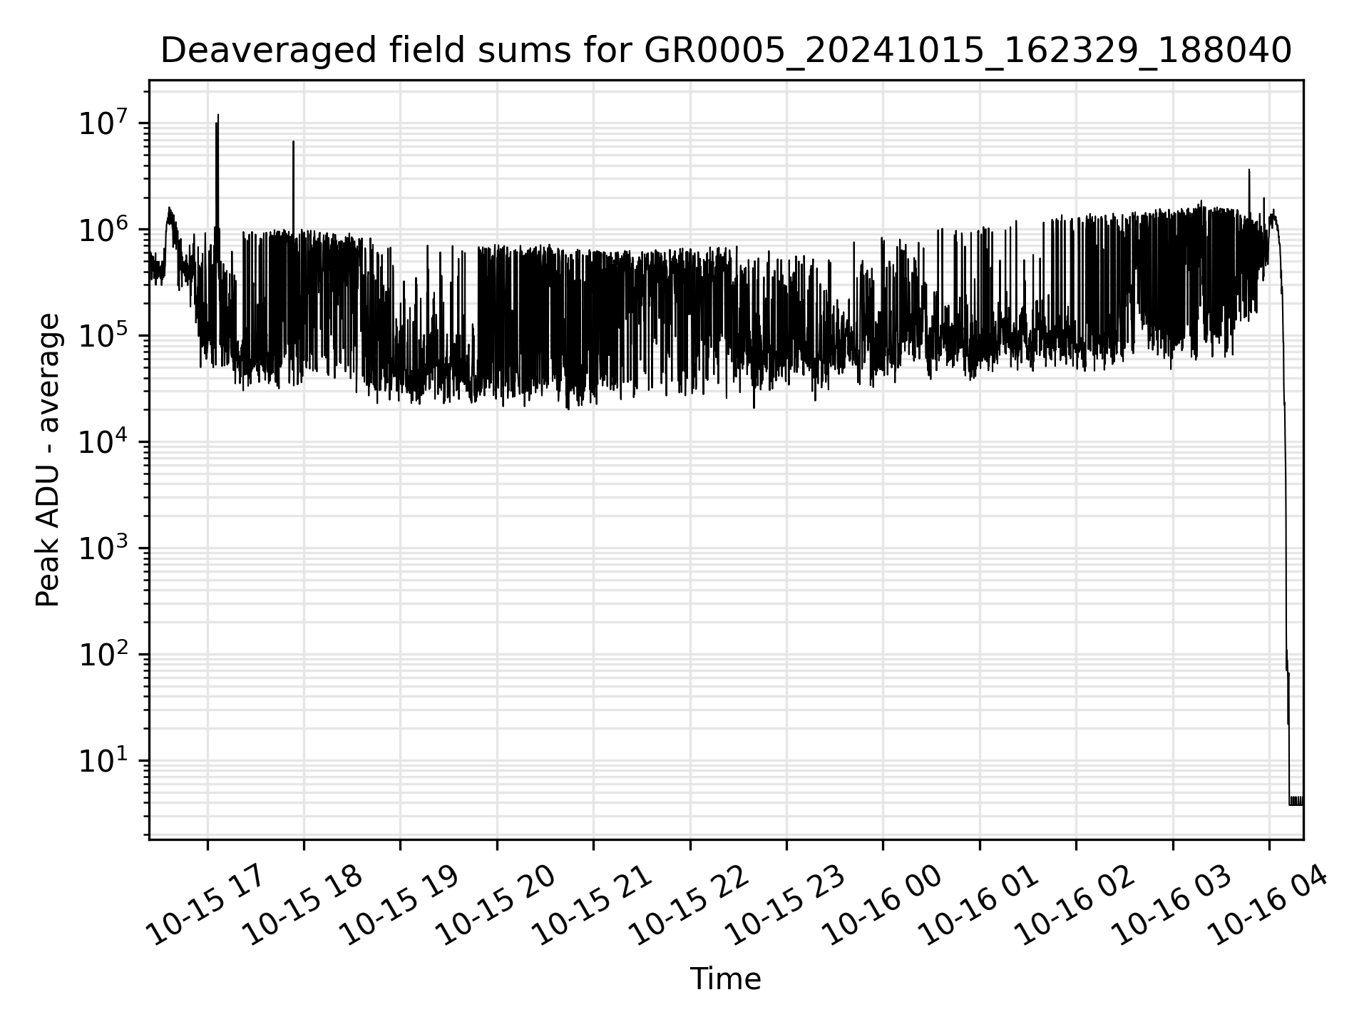Click the x-axis tick label '10-16 02'
Screen dimensions: 1369x1027
1075,906
